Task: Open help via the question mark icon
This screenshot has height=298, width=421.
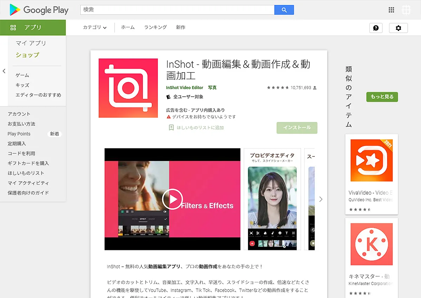Action: [x=376, y=28]
